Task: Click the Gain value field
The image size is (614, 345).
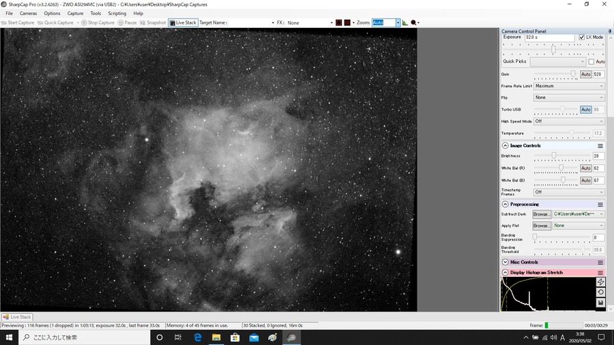Action: pyautogui.click(x=599, y=74)
